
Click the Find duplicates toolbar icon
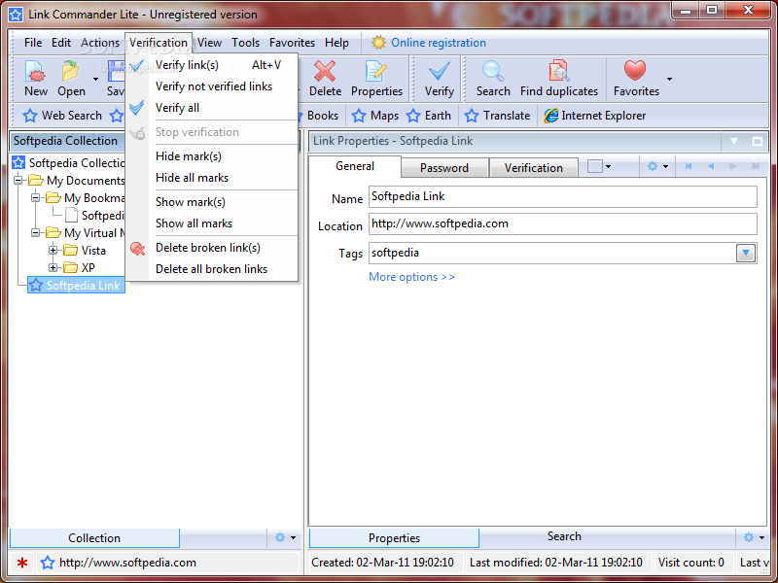tap(558, 72)
